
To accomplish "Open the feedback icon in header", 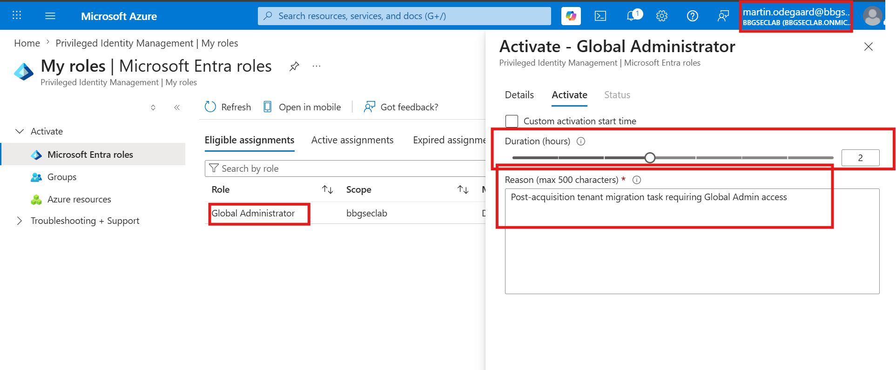I will [x=723, y=16].
